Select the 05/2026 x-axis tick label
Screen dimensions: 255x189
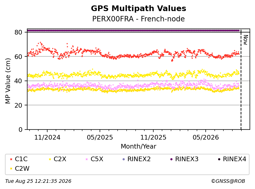click(206, 138)
